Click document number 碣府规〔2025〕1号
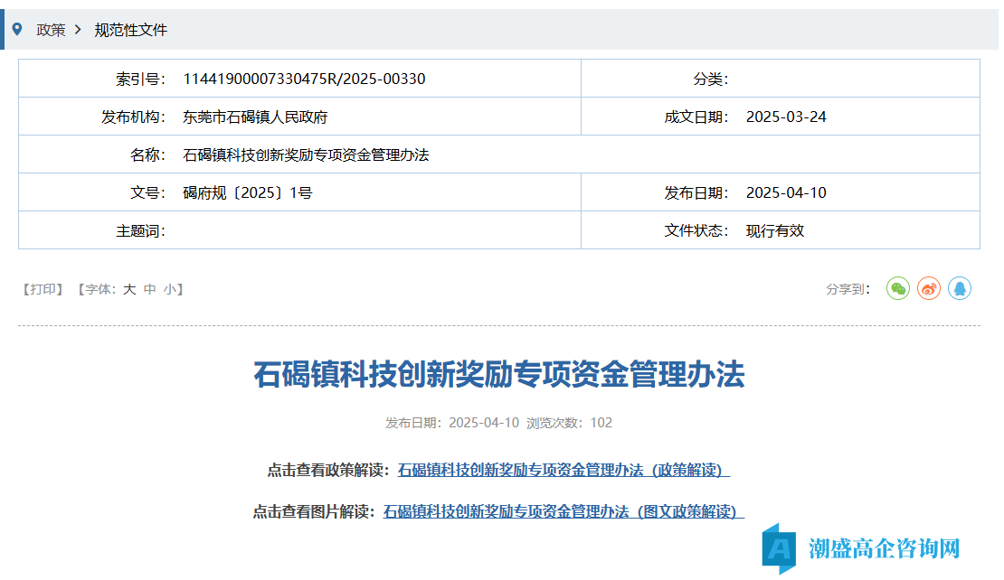 pos(248,192)
